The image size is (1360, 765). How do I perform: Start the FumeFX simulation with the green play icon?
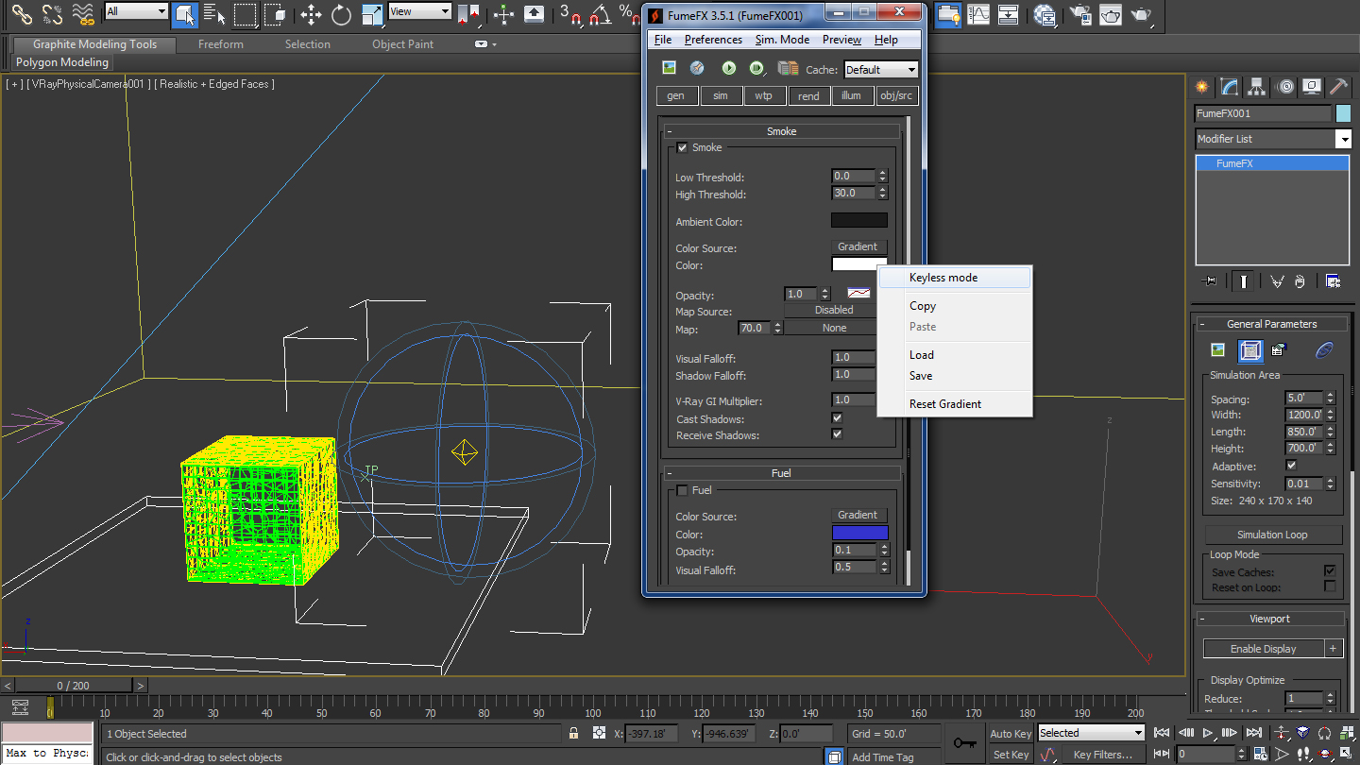pyautogui.click(x=728, y=68)
